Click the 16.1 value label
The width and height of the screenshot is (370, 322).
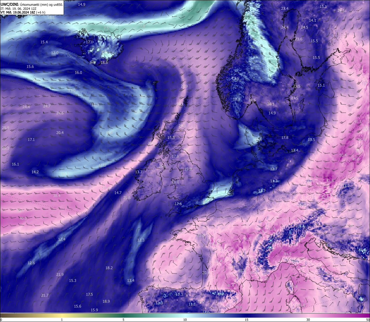(x=15, y=164)
